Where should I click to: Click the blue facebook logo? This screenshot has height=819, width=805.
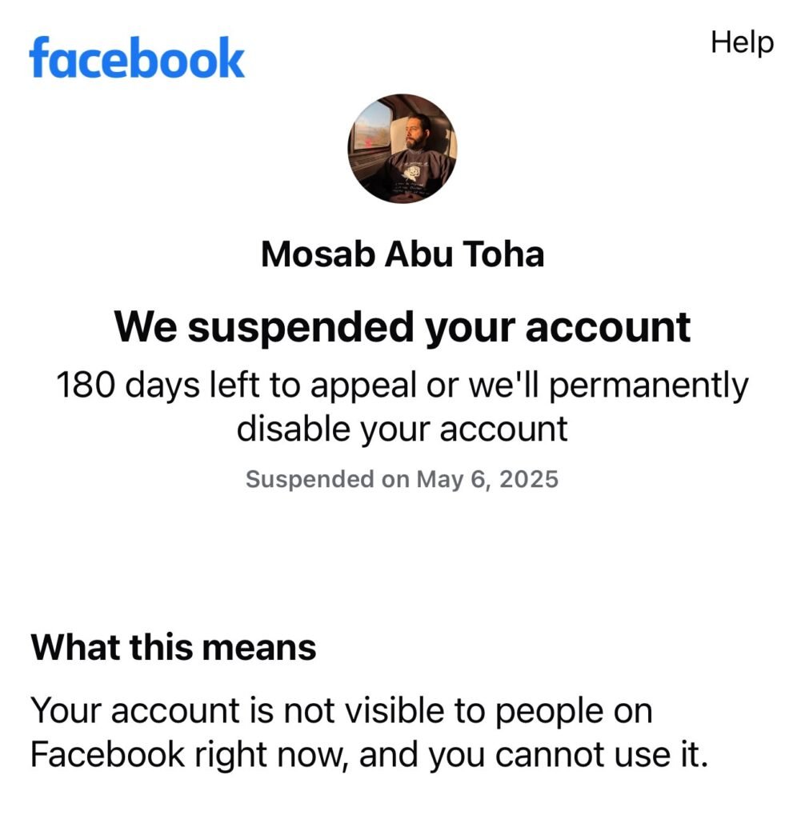click(x=137, y=58)
